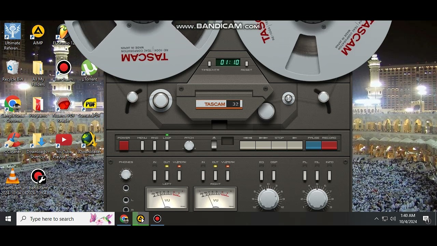Select the VLC bandicam video file

pos(13,182)
